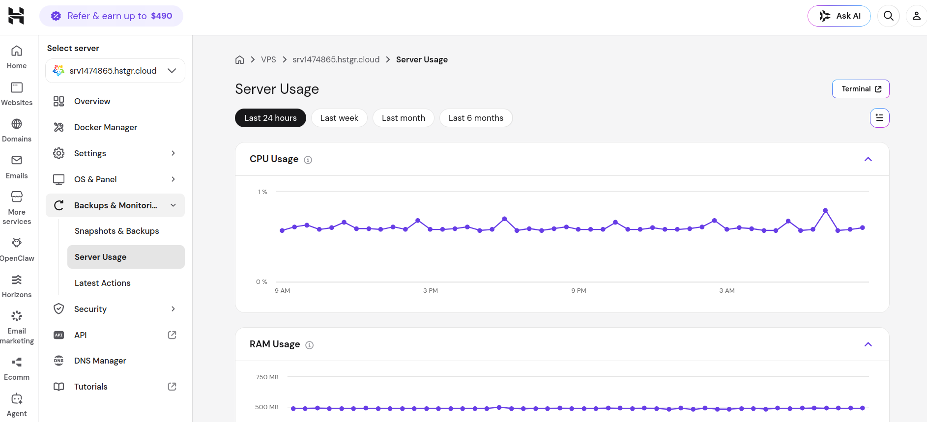Image resolution: width=927 pixels, height=422 pixels.
Task: Click the search magnifier icon
Action: click(889, 16)
